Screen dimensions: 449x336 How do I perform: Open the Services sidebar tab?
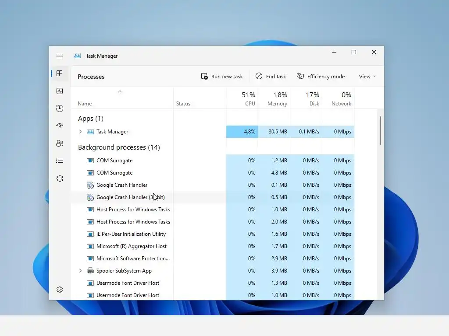(x=60, y=178)
